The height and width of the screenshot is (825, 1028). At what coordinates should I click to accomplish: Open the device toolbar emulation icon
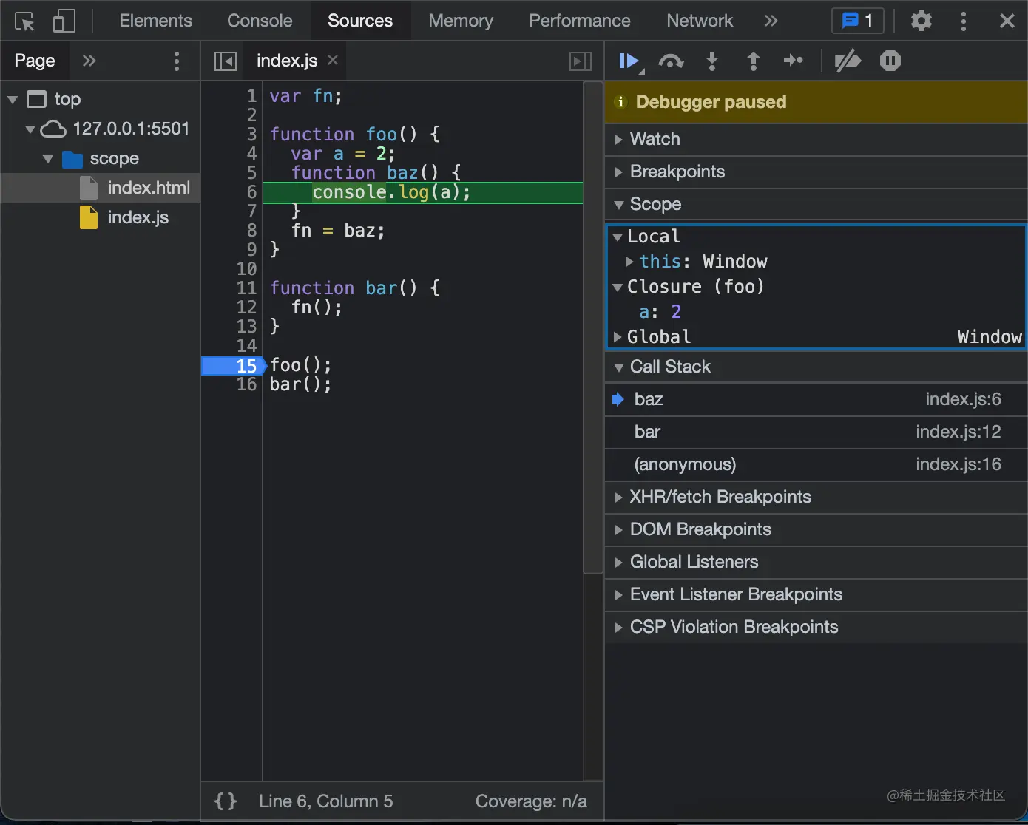click(x=64, y=21)
